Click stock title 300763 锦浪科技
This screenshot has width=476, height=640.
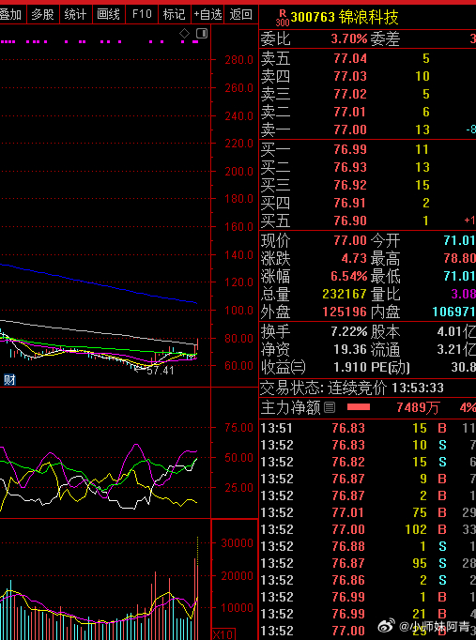pyautogui.click(x=345, y=18)
